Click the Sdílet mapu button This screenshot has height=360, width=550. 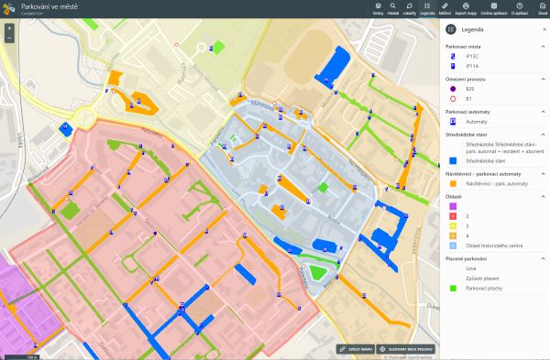pyautogui.click(x=356, y=349)
